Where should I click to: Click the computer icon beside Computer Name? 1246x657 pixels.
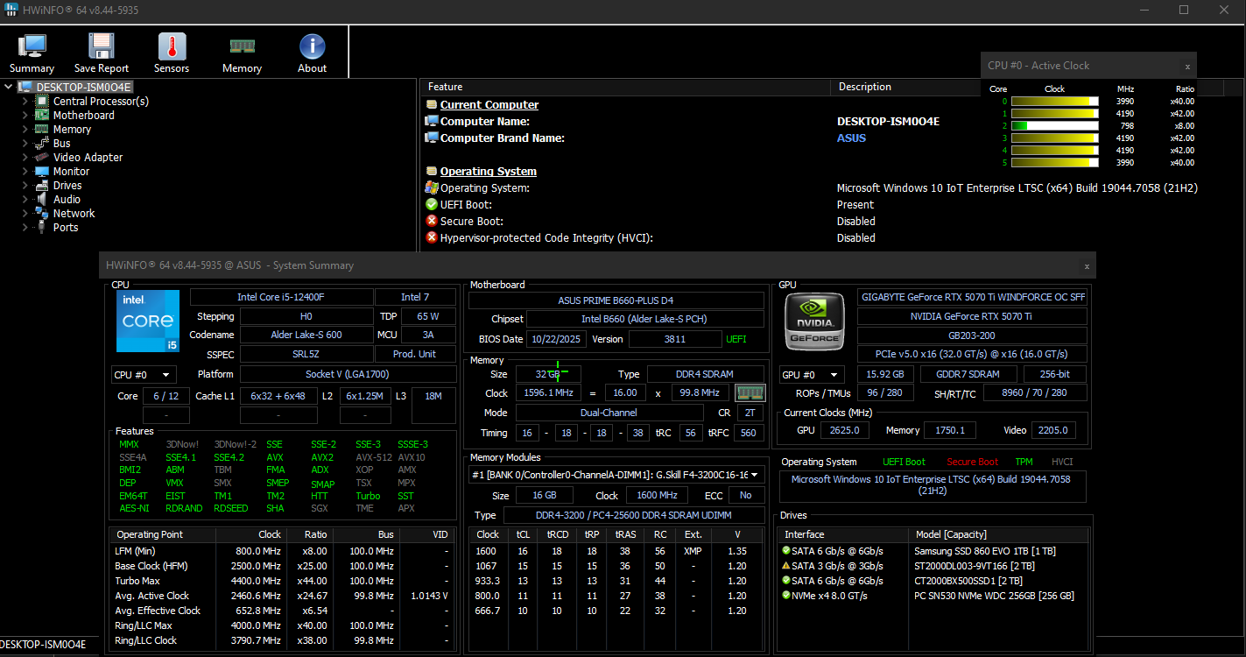coord(432,121)
